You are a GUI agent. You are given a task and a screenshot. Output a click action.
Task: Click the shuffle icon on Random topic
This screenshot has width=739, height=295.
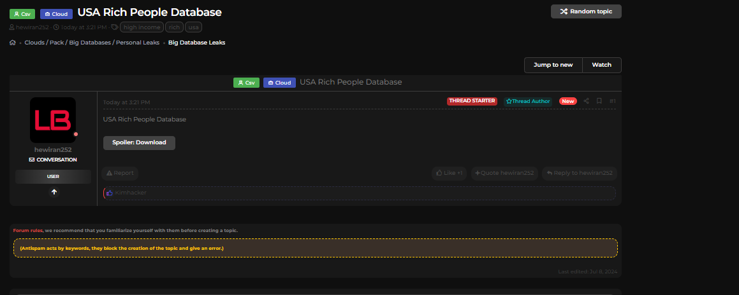pos(564,11)
